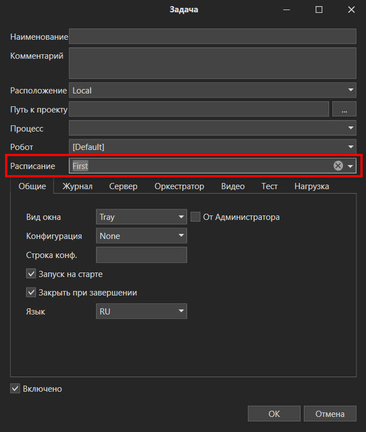
Task: Expand the Расположение dropdown showing Local
Action: (x=213, y=90)
